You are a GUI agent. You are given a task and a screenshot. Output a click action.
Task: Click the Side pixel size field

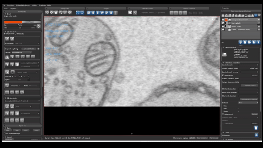15,28
